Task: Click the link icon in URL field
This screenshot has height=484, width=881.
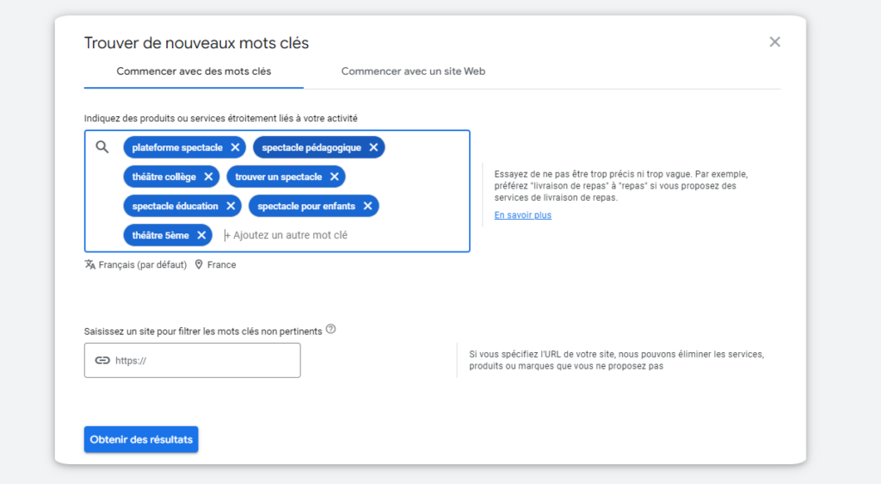Action: point(102,361)
